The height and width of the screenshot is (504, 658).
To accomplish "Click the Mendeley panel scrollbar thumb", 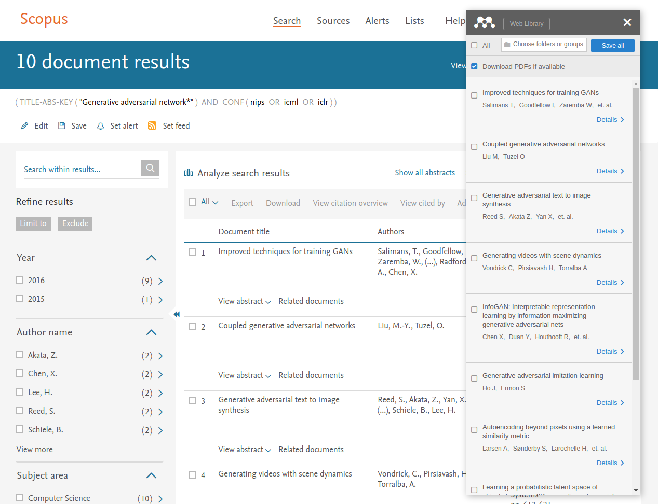I will coord(636,233).
